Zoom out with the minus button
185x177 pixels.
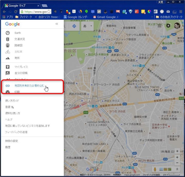[177, 163]
